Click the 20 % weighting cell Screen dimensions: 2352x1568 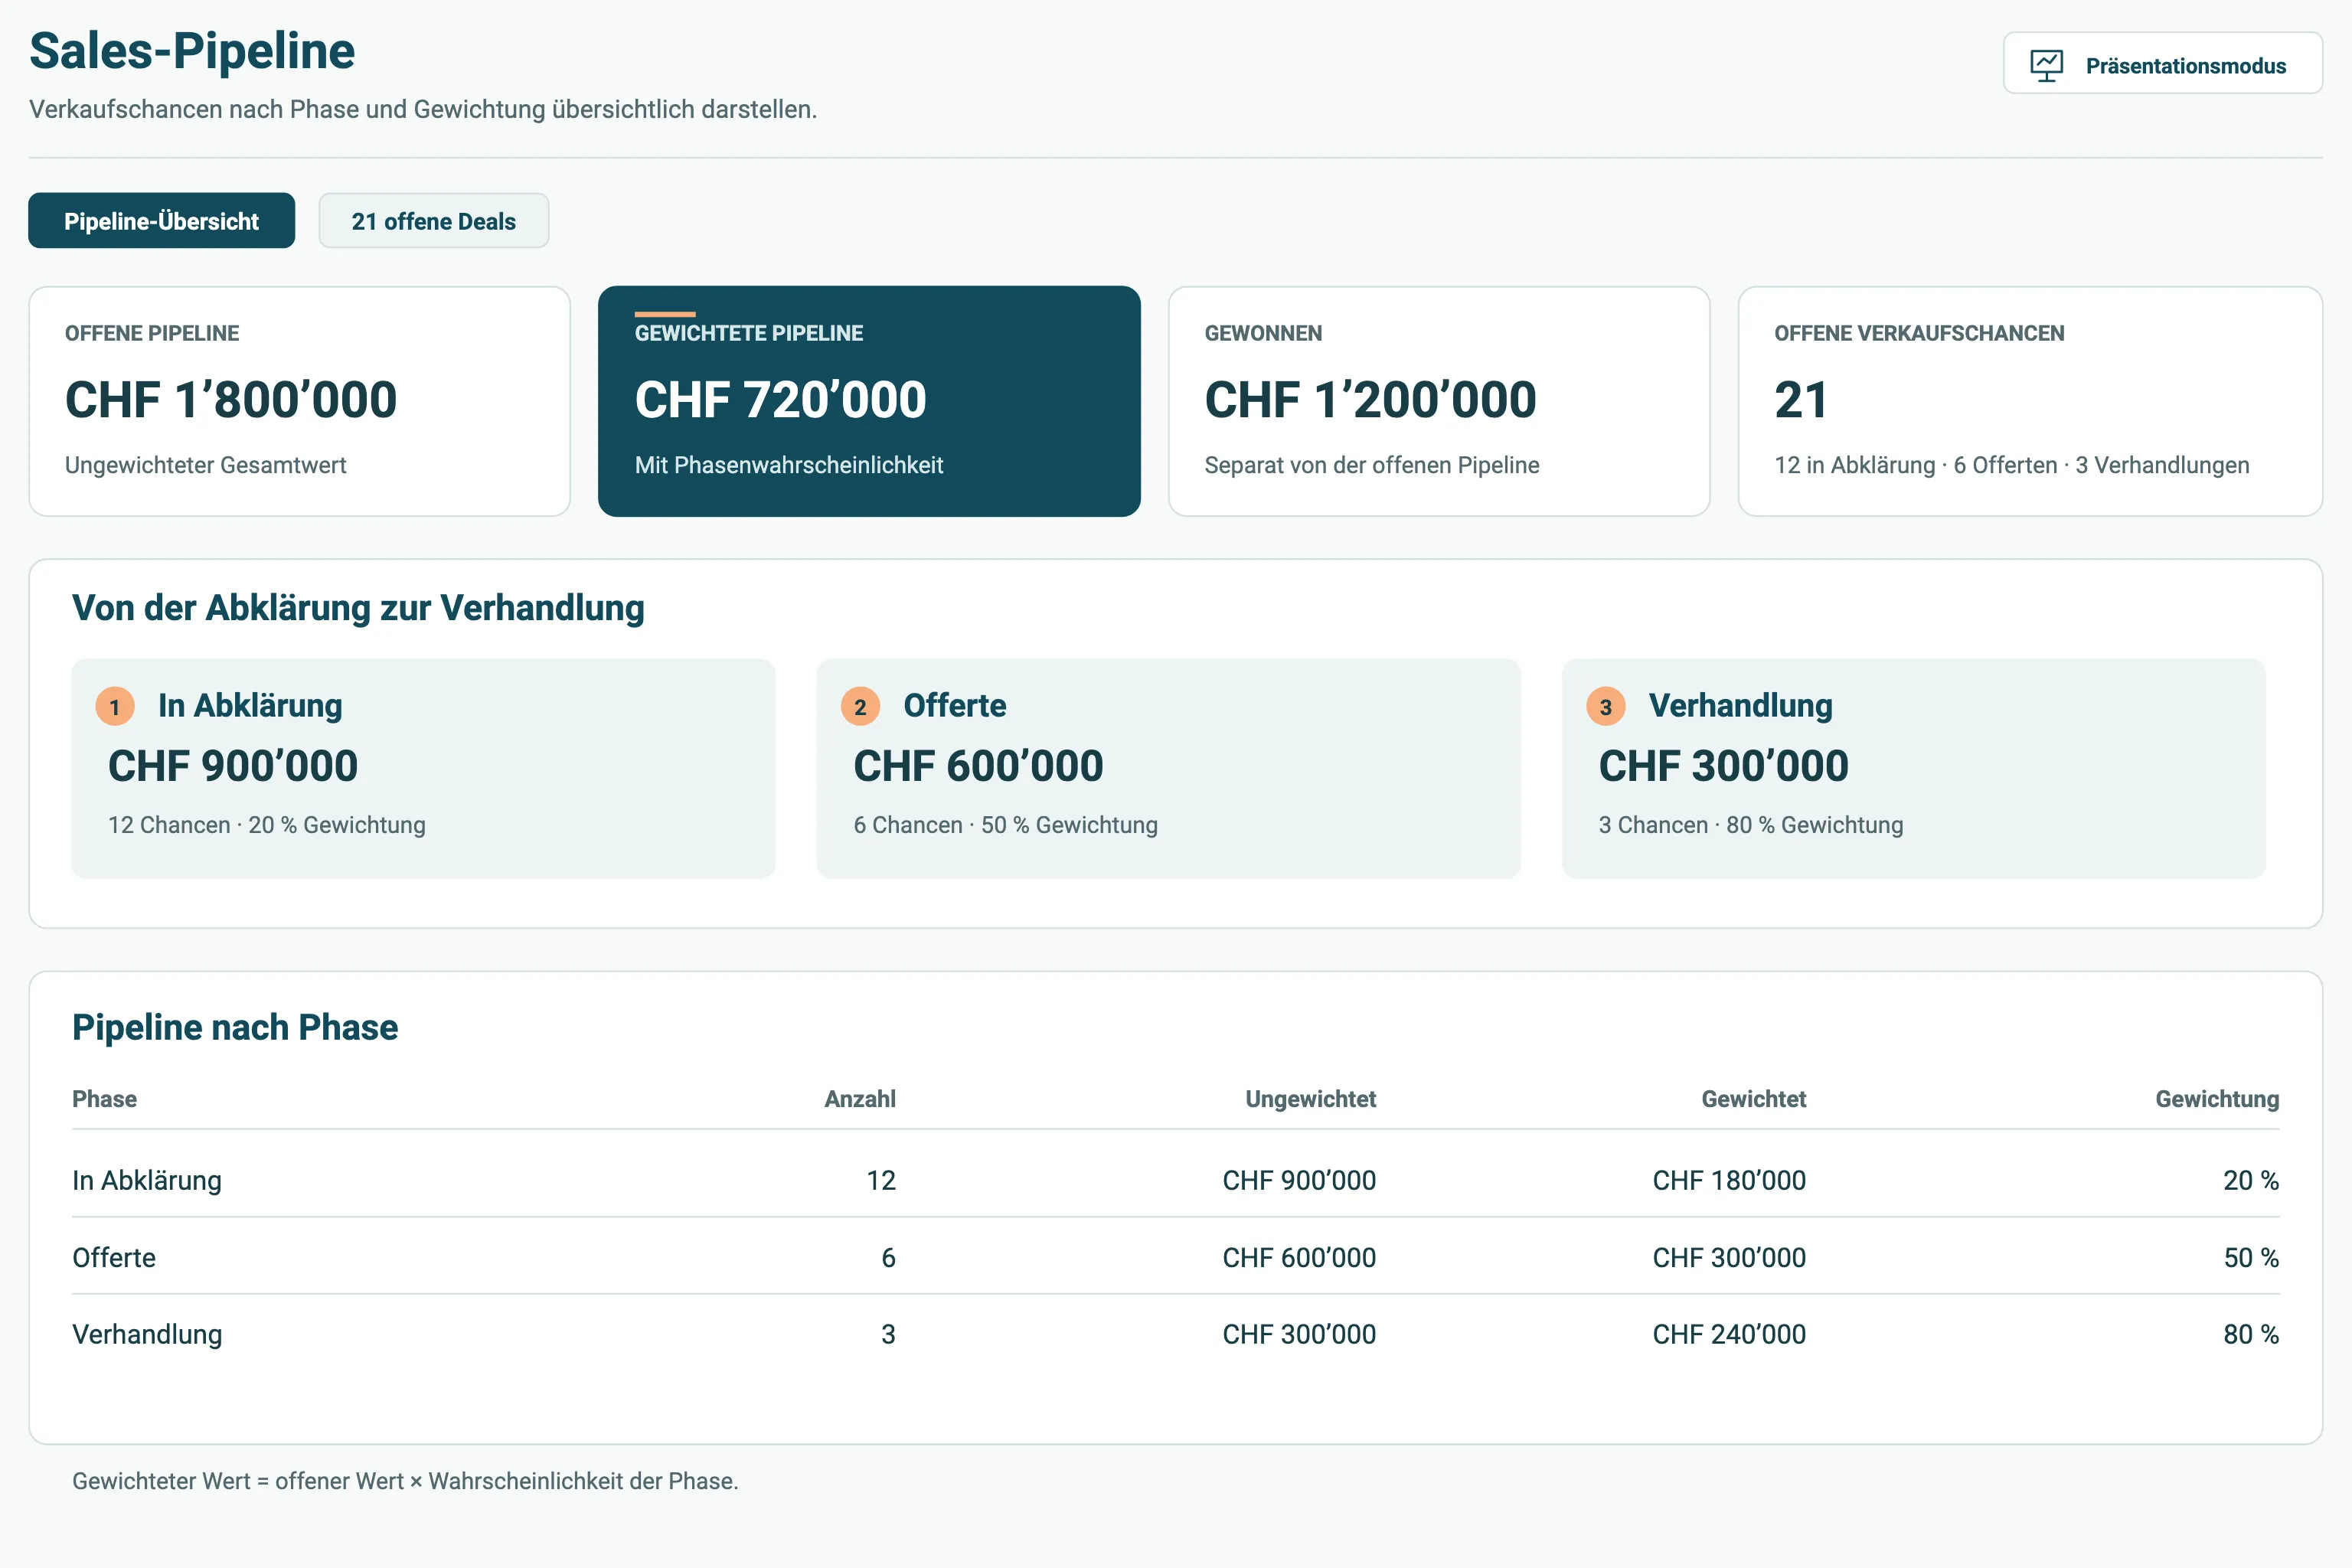[x=2251, y=1180]
